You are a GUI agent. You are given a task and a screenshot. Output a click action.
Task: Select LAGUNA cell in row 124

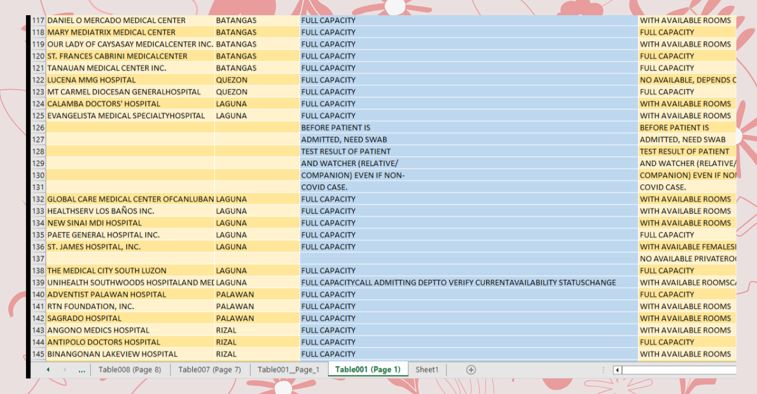257,104
